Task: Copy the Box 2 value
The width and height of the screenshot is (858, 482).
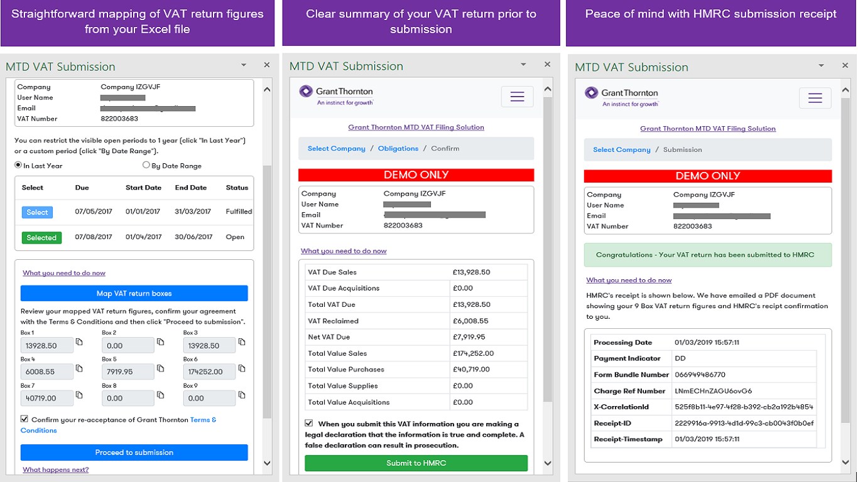Action: tap(161, 342)
